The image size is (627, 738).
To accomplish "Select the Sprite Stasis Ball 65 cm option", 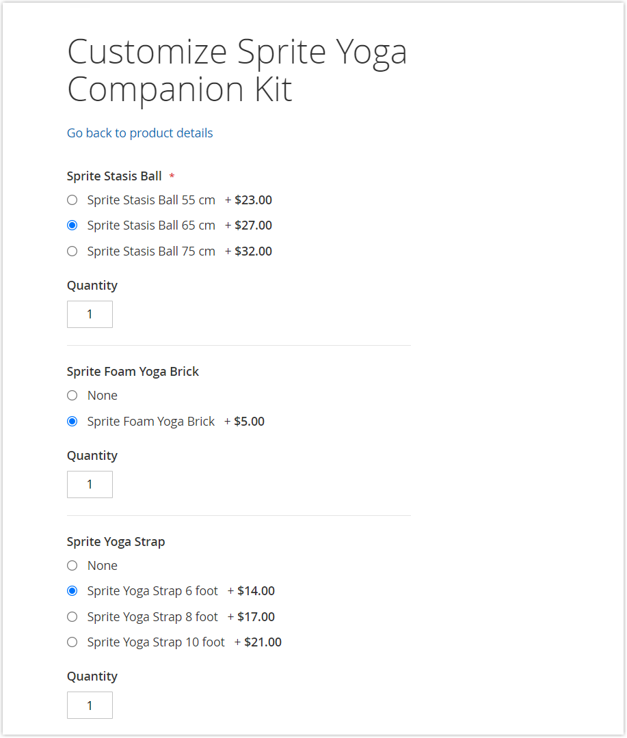I will 72,225.
